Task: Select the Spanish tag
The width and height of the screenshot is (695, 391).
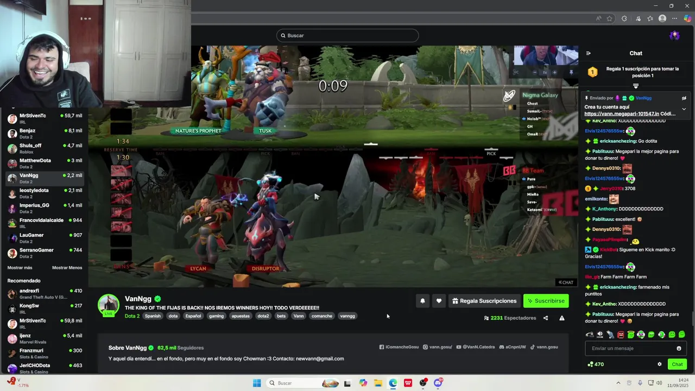Action: click(x=153, y=316)
